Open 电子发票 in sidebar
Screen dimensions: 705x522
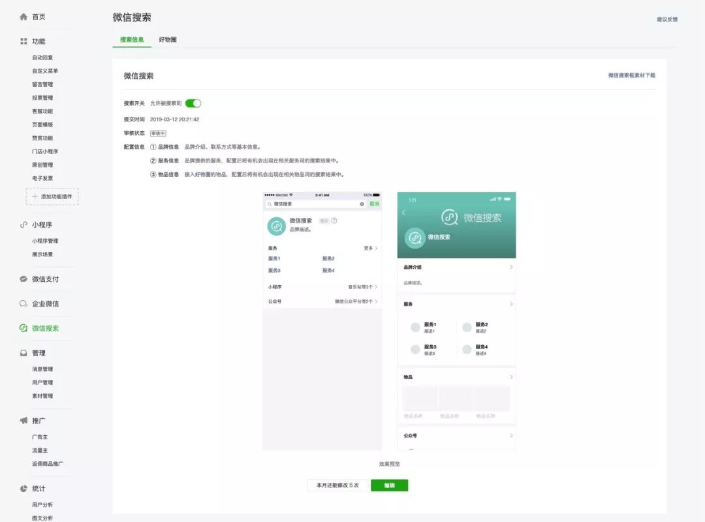pyautogui.click(x=42, y=179)
